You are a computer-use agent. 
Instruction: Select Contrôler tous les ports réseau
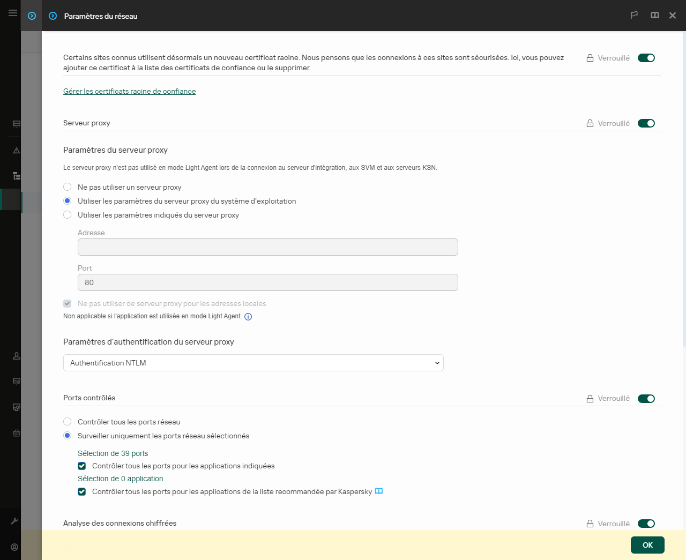[x=67, y=421]
